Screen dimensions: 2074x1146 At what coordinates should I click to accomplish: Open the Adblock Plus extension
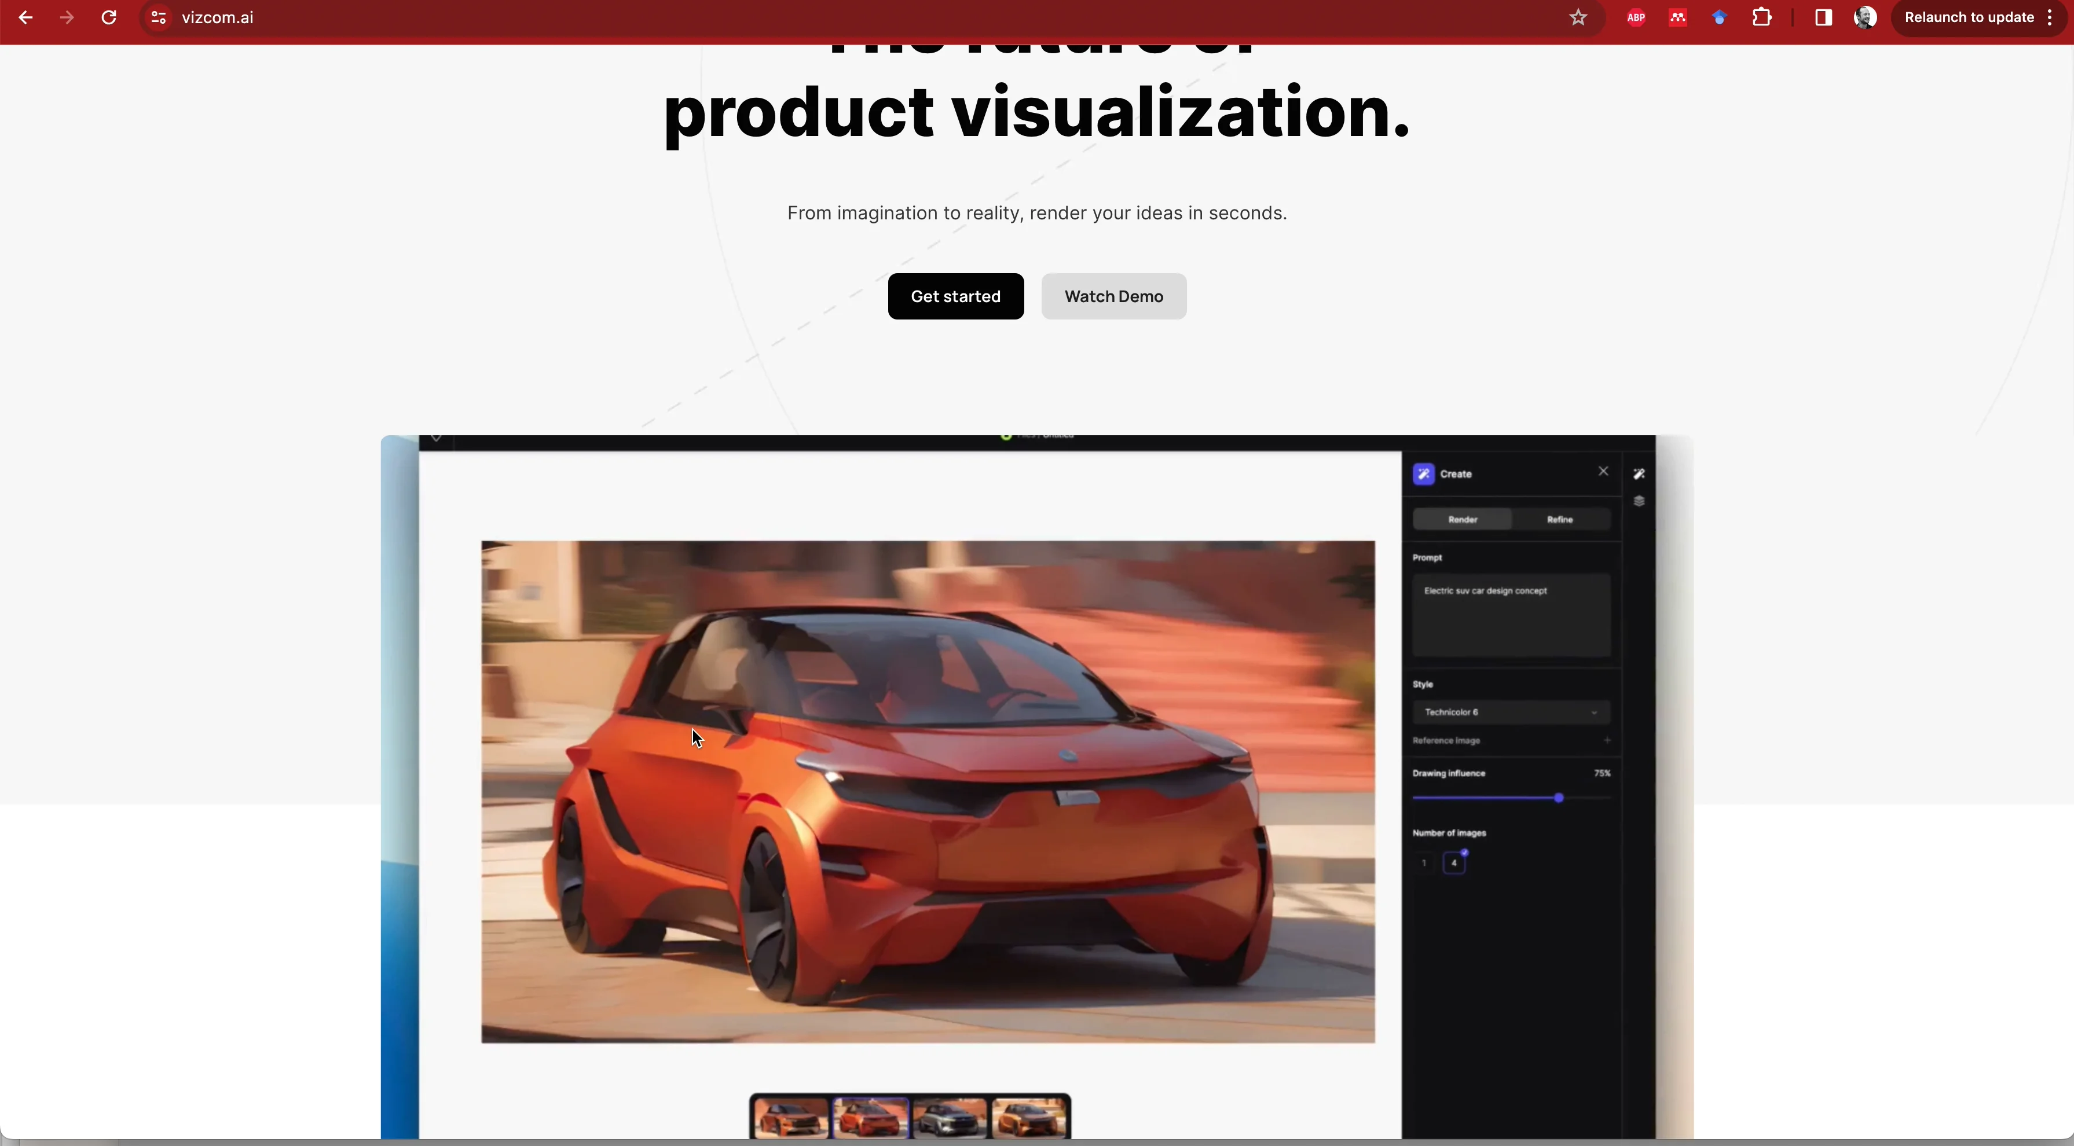[x=1636, y=18]
